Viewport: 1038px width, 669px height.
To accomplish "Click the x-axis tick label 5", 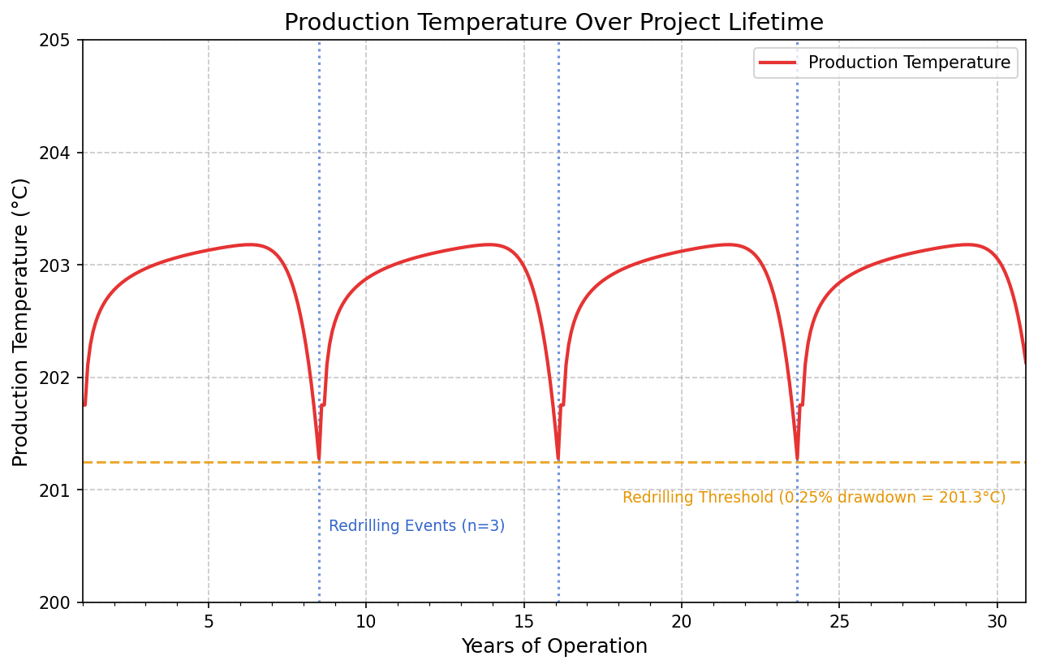I will pyautogui.click(x=209, y=621).
